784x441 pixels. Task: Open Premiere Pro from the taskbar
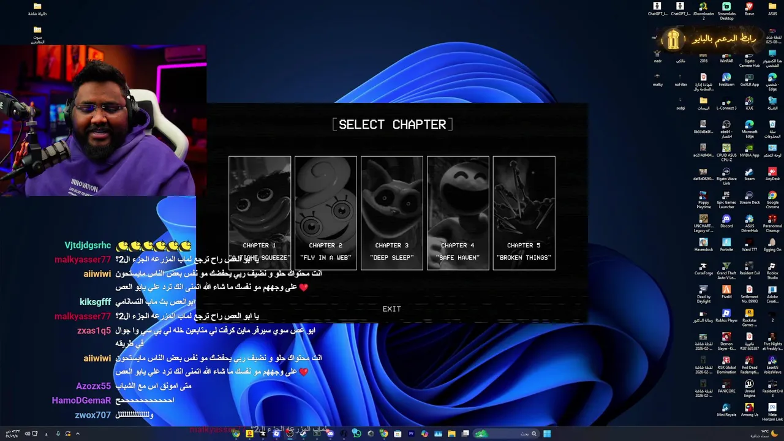(x=411, y=434)
